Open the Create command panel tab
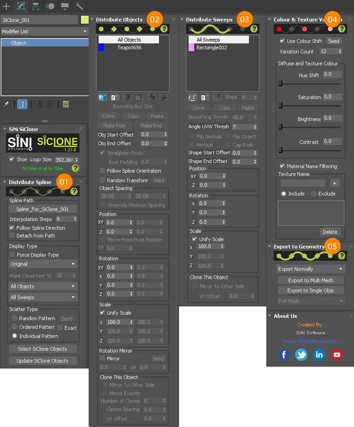 click(6, 6)
